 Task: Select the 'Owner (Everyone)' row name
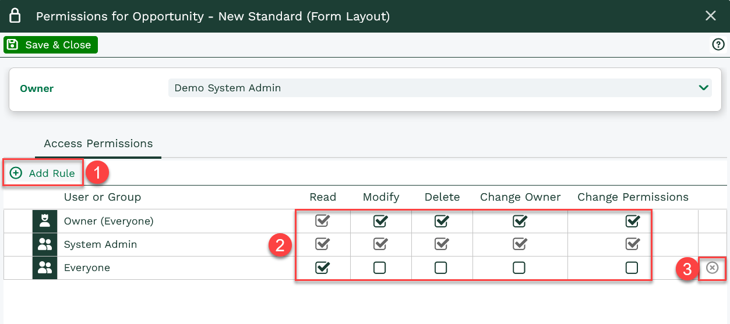pyautogui.click(x=108, y=221)
